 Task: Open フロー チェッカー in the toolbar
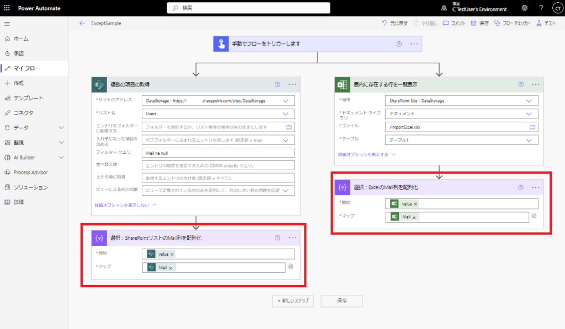click(x=513, y=23)
